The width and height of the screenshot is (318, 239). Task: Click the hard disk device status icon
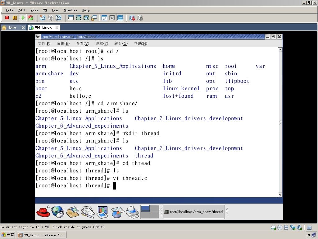tap(273, 227)
